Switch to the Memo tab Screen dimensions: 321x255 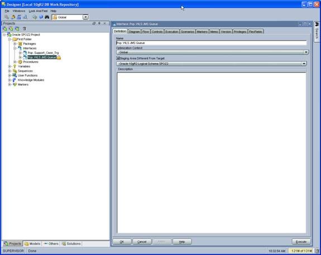pos(214,32)
